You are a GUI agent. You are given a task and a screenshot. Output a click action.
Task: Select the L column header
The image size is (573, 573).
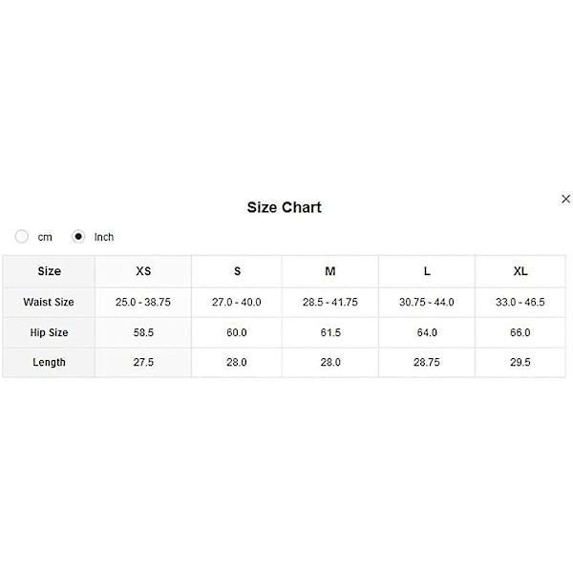(427, 271)
